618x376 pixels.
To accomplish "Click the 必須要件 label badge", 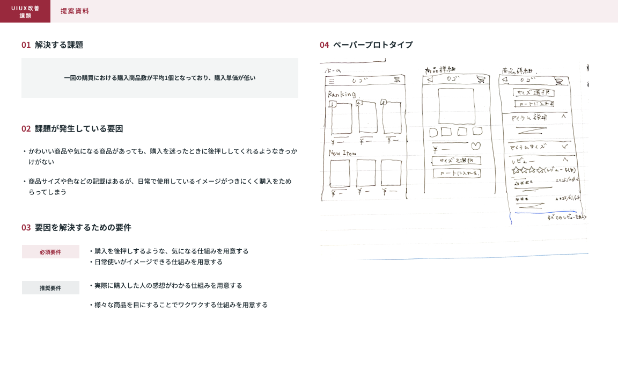I will pyautogui.click(x=50, y=252).
